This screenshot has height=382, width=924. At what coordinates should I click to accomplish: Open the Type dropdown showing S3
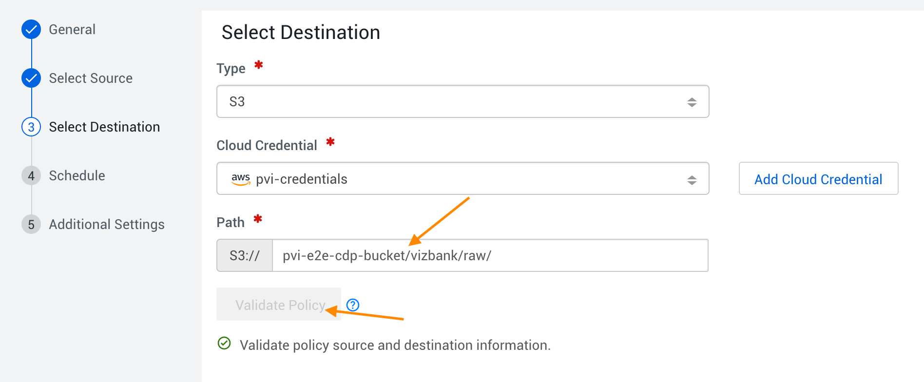[462, 101]
